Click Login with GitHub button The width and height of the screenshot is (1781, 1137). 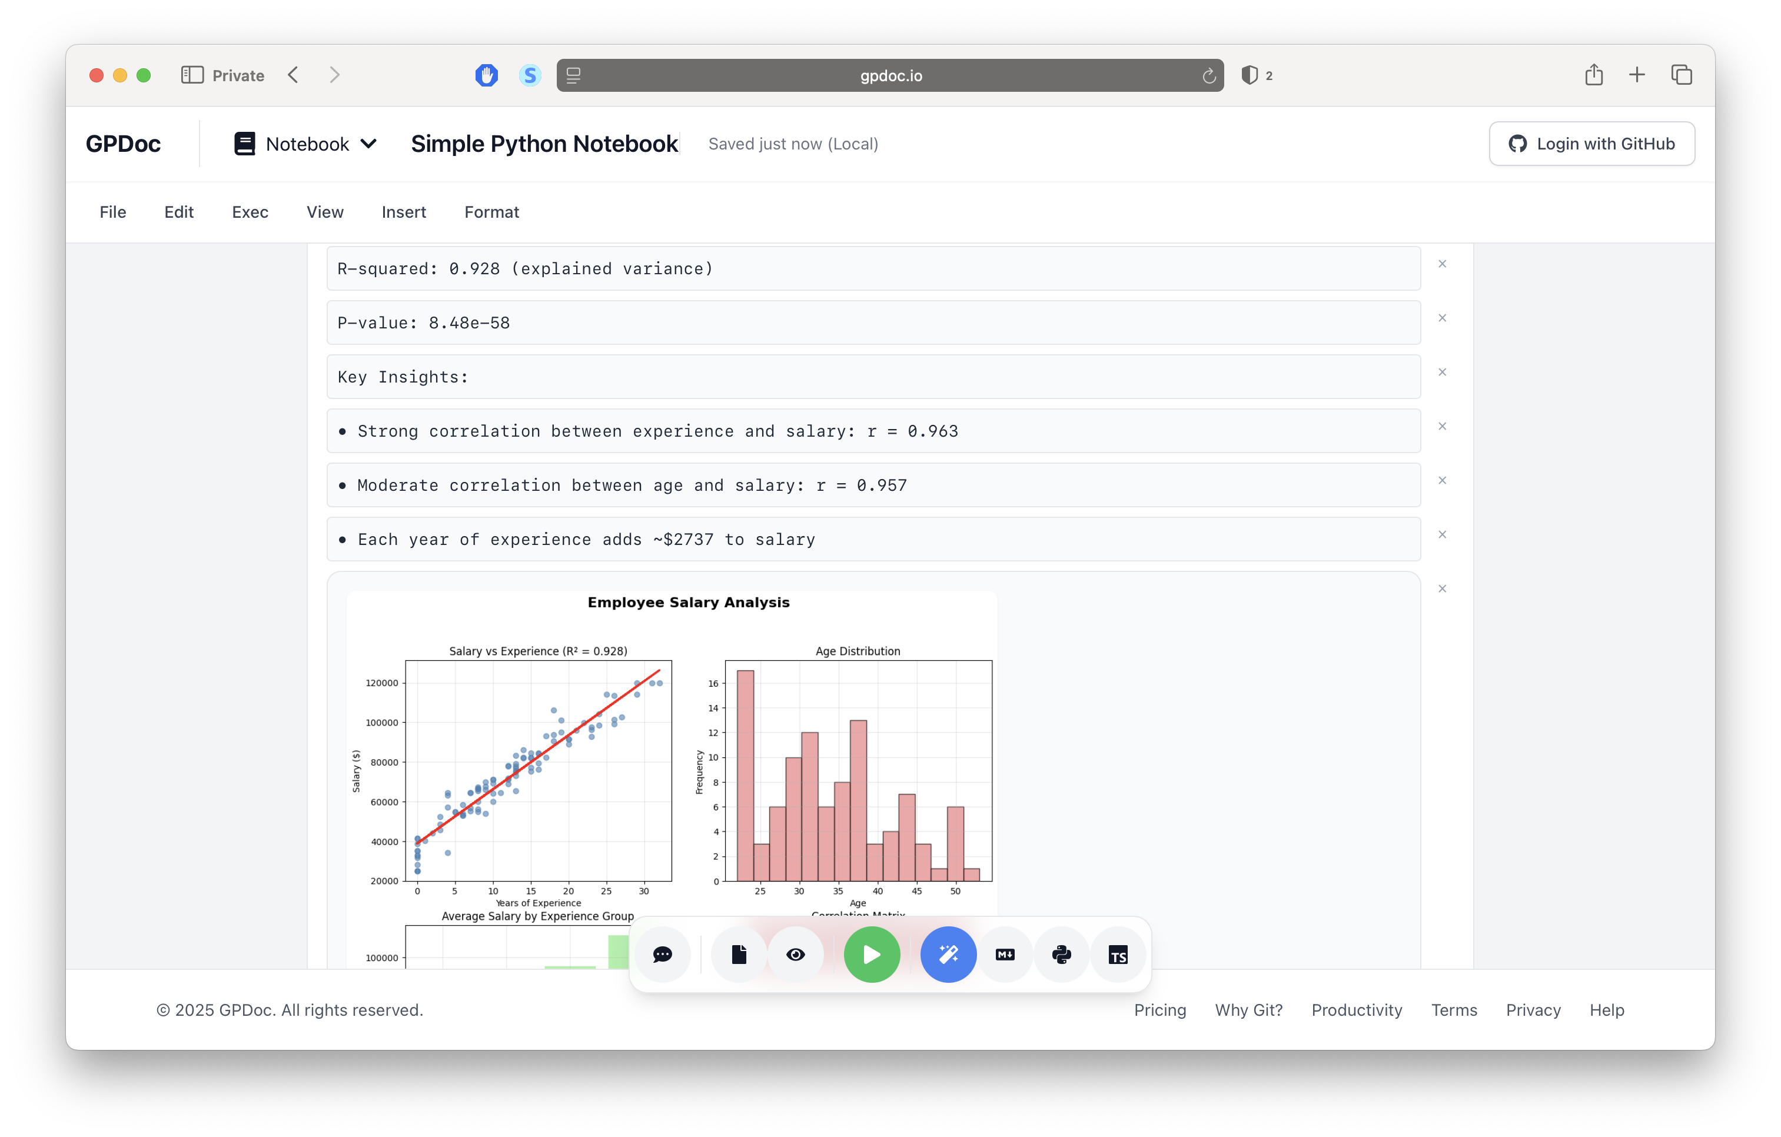click(x=1591, y=144)
